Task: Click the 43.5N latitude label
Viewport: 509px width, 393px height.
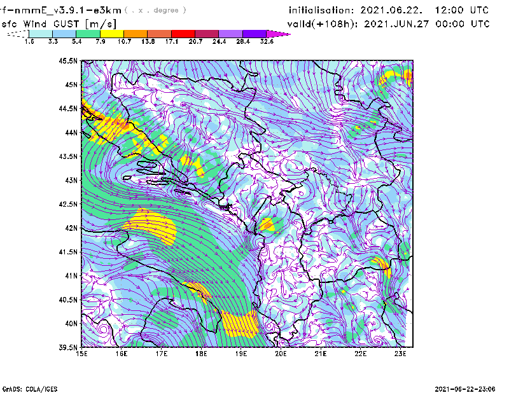Action: (68, 156)
